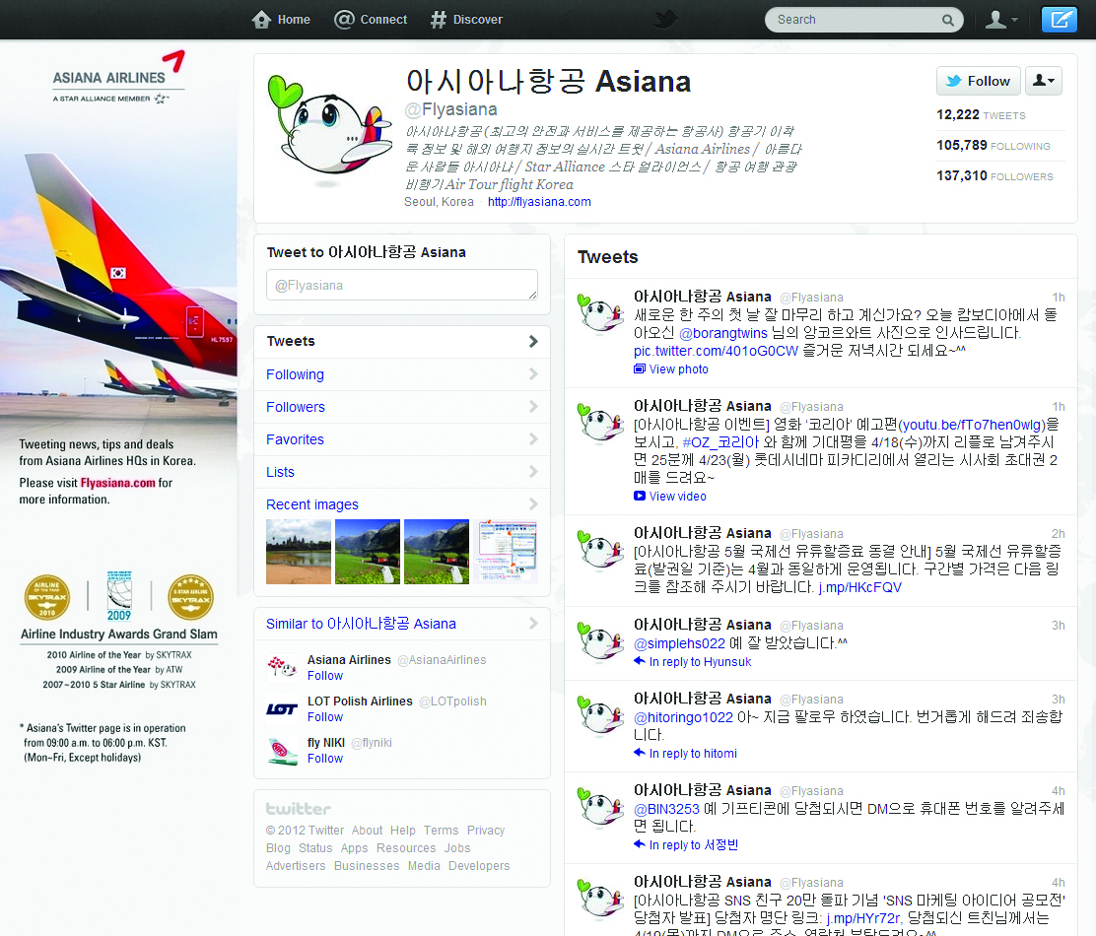
Task: Click the 12,222 Tweets stat
Action: 981,115
